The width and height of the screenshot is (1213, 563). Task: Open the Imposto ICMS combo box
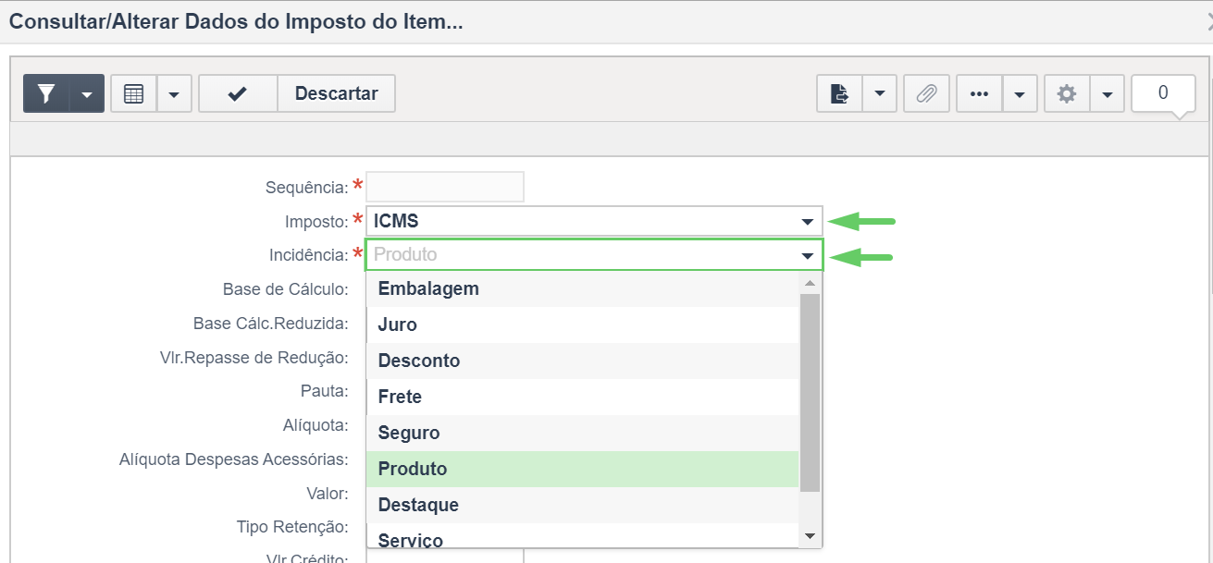pos(594,221)
